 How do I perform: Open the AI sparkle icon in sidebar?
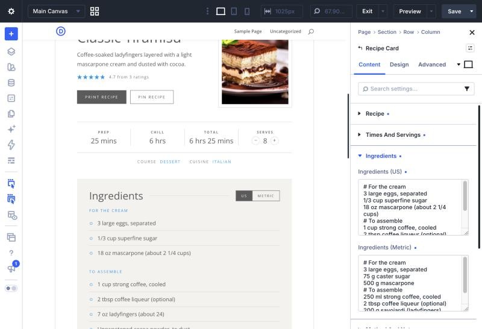pyautogui.click(x=11, y=129)
